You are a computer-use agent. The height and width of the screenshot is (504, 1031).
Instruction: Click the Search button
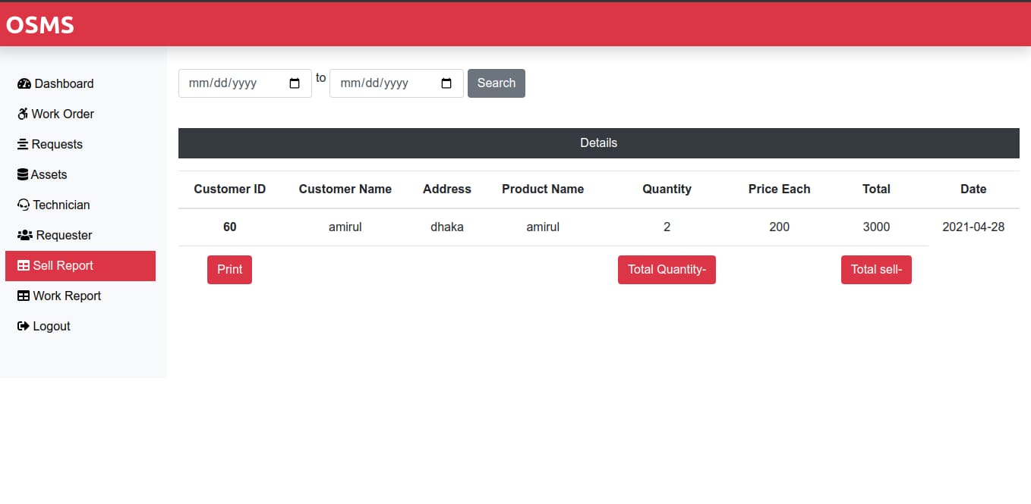click(x=496, y=83)
